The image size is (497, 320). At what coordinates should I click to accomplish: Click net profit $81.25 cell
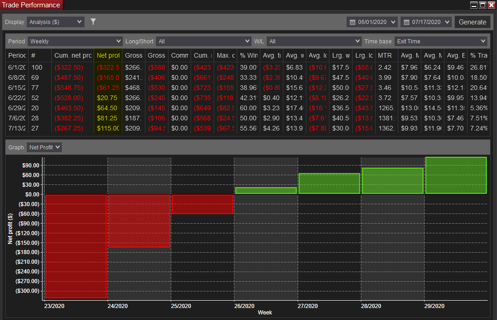(108, 118)
